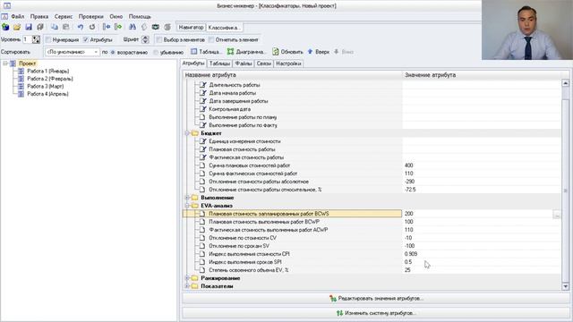Open the Файл menu
This screenshot has height=322, width=573.
click(x=18, y=16)
